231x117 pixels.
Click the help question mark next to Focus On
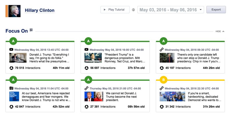point(31,30)
